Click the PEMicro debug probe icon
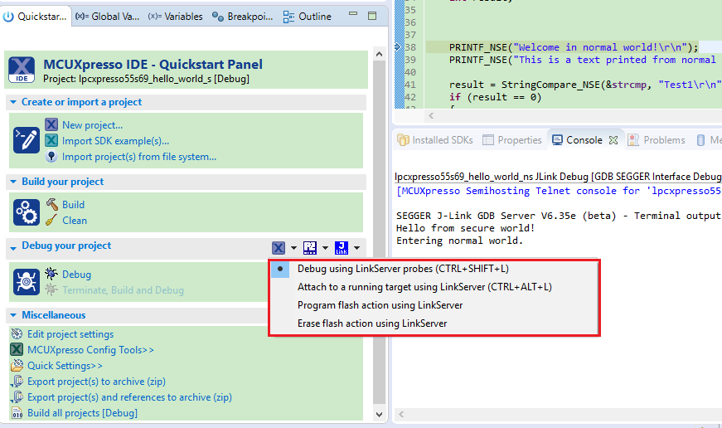The image size is (722, 428). pos(310,247)
